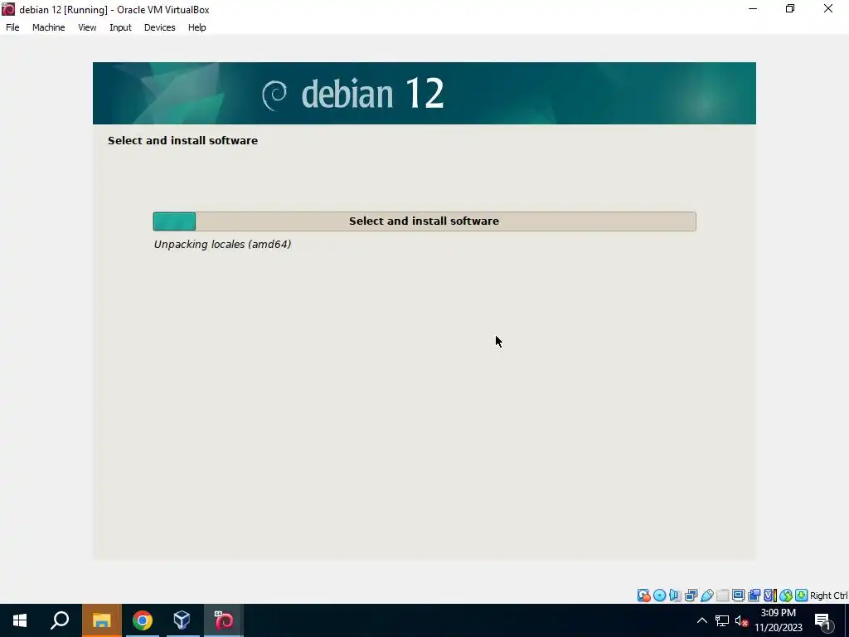
Task: Restore down the VirtualBox VM window
Action: (x=790, y=9)
